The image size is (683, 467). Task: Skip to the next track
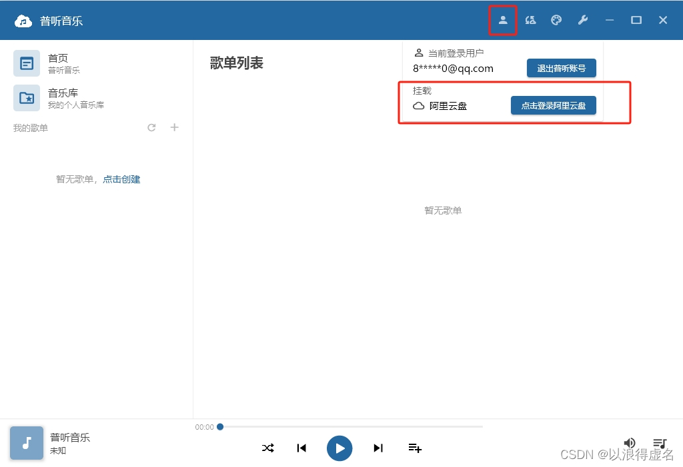point(378,448)
